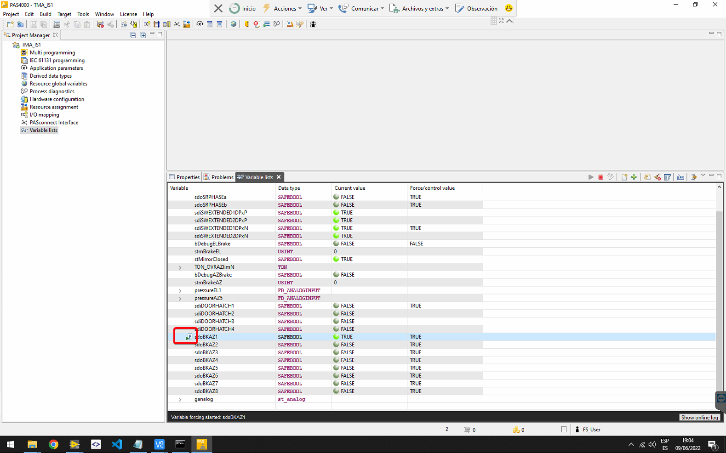
Task: Open the Acciones dropdown
Action: coord(282,8)
